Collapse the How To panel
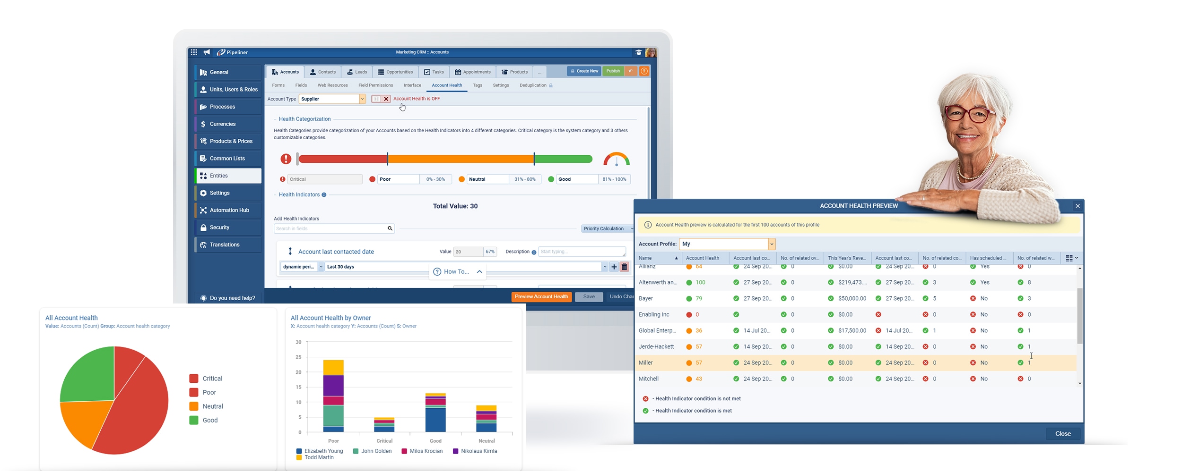This screenshot has height=472, width=1182. coord(479,272)
